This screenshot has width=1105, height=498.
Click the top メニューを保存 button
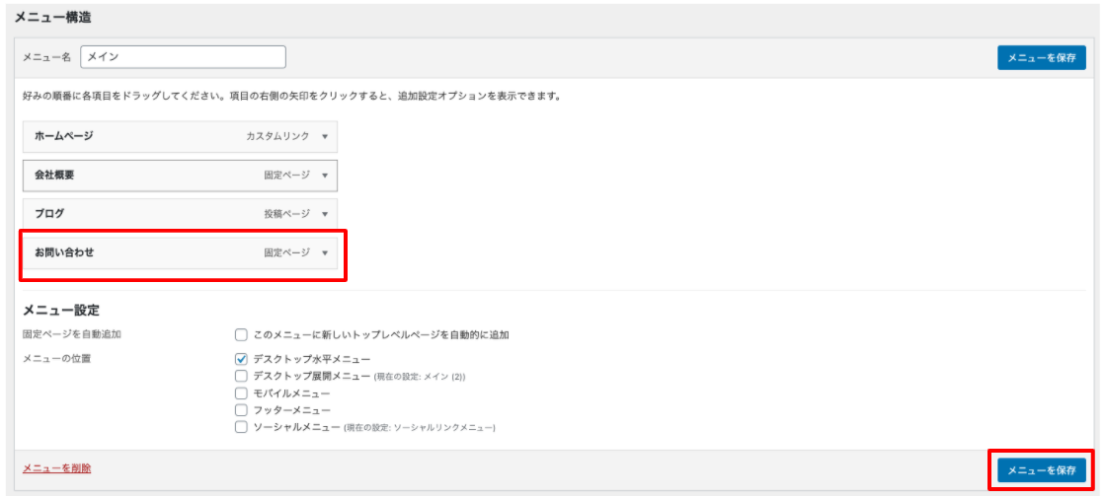point(1041,58)
